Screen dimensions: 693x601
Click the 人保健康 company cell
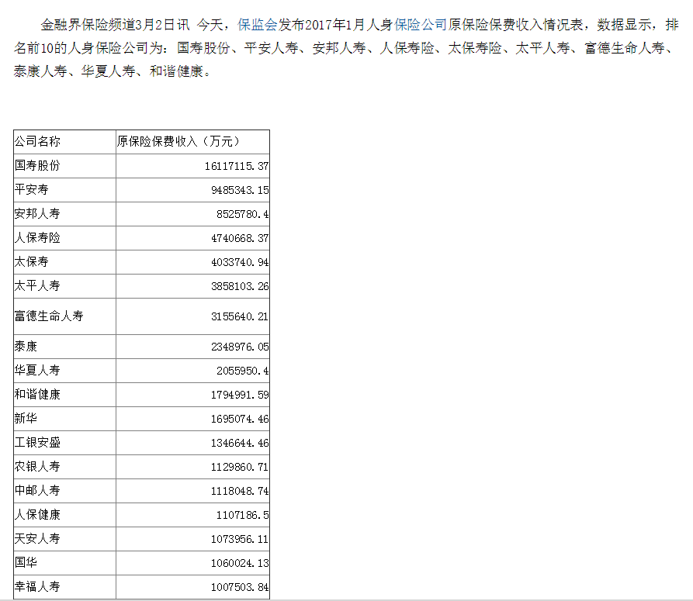[x=65, y=515]
